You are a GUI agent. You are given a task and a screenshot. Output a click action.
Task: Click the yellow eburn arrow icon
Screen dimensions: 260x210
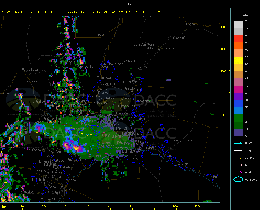click(238, 158)
